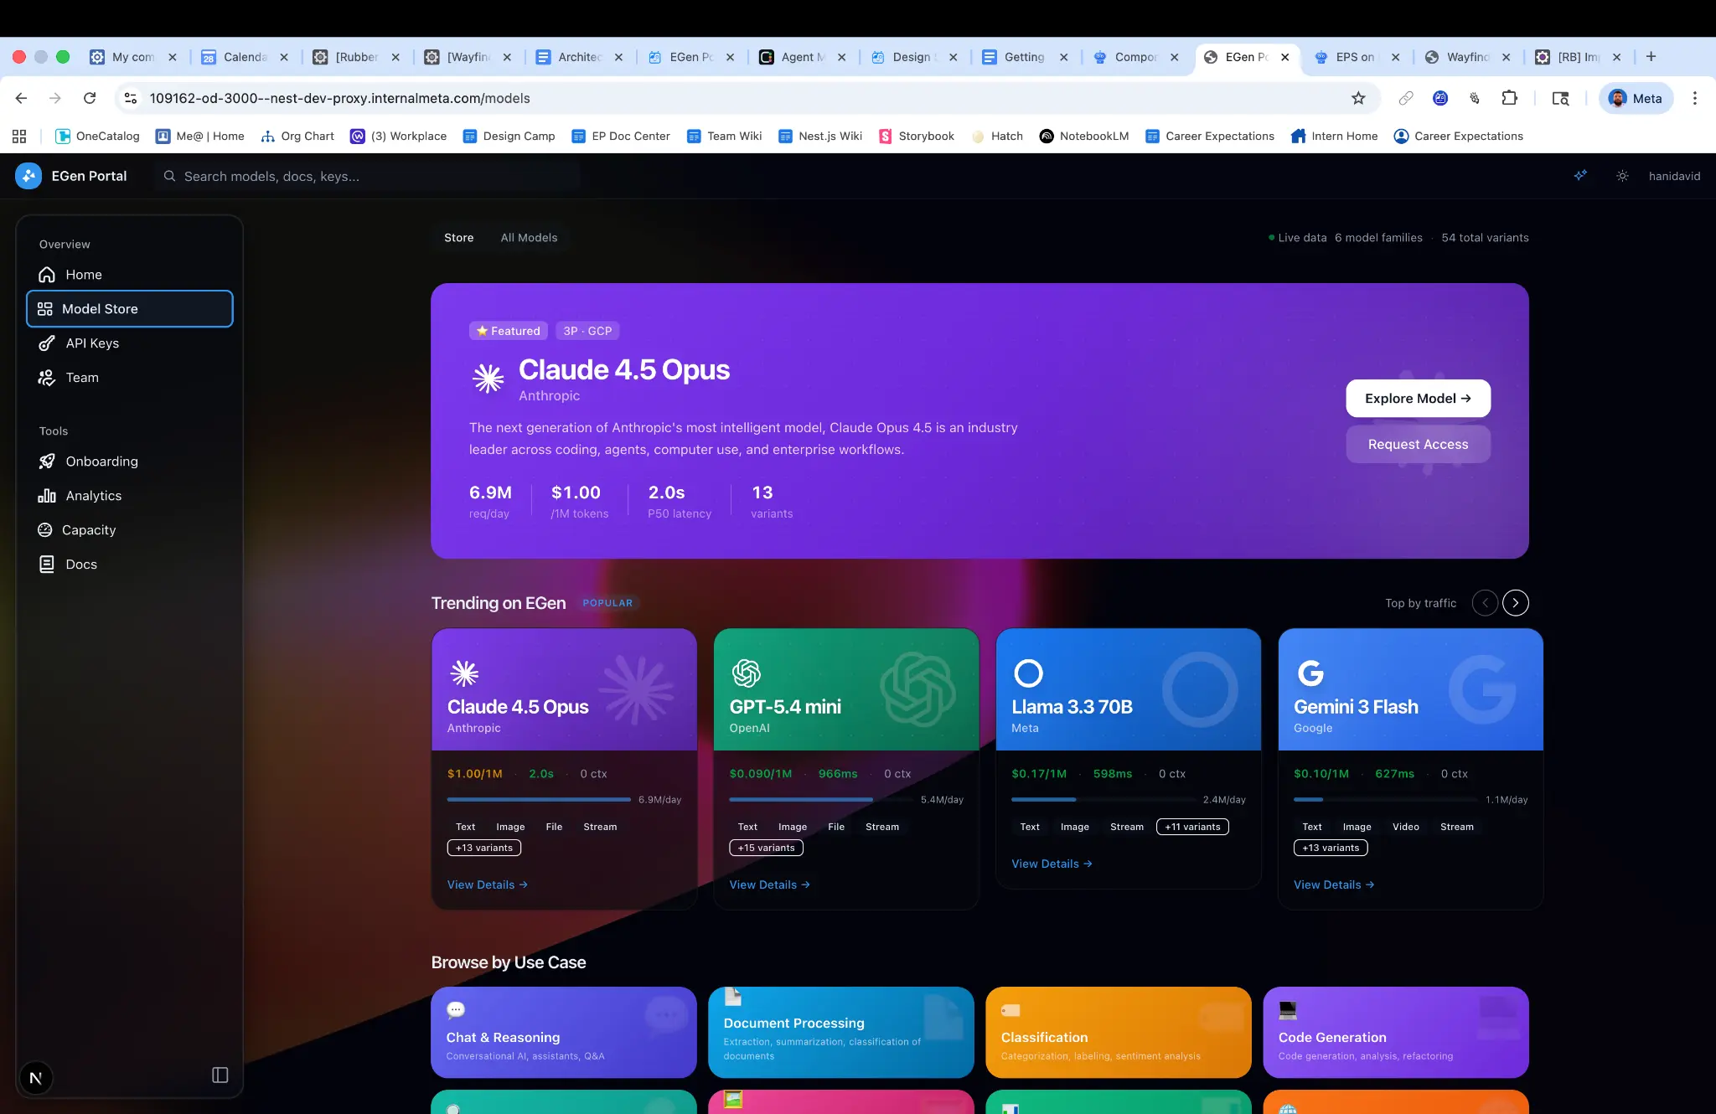The width and height of the screenshot is (1716, 1114).
Task: Click Request Access button
Action: coord(1418,444)
